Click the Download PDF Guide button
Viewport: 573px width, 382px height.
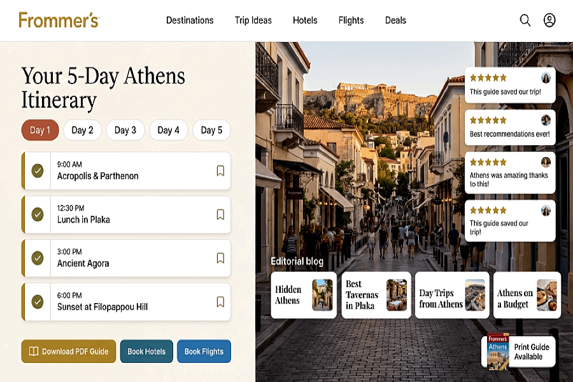69,351
